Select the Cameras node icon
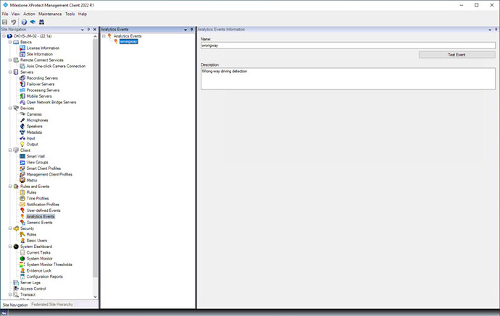The width and height of the screenshot is (500, 316). tap(22, 114)
